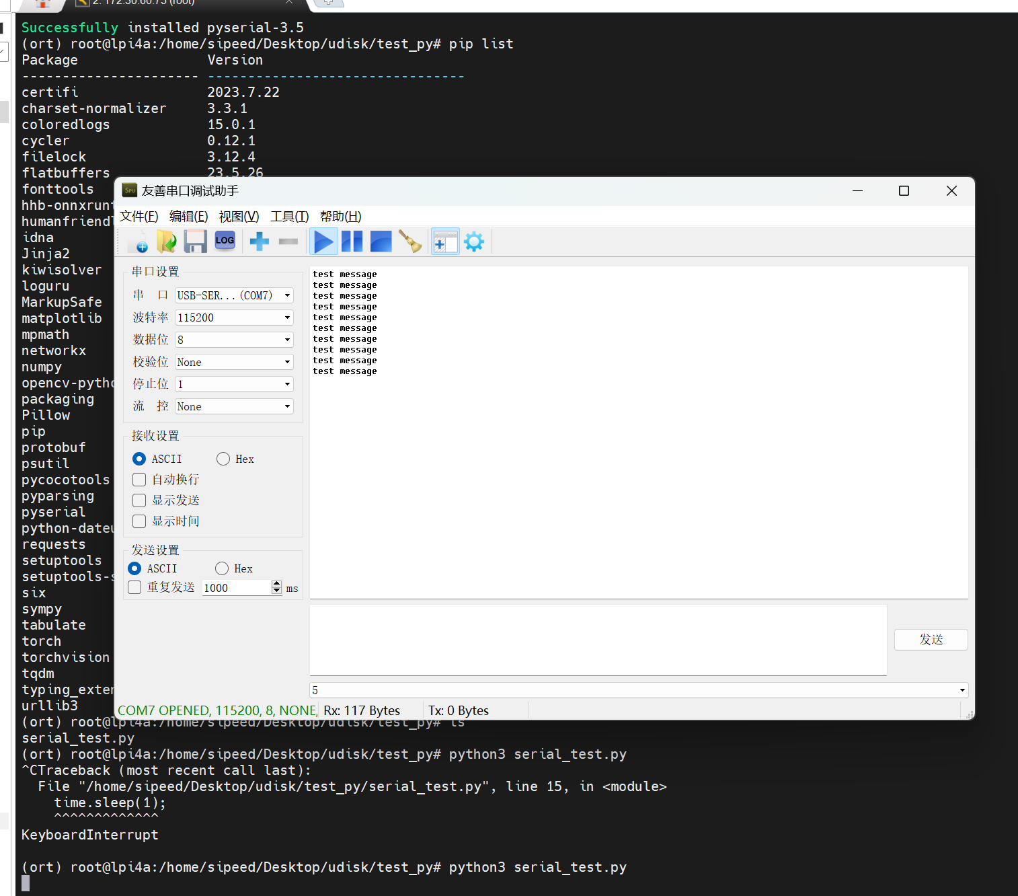1018x896 pixels.
Task: Click the interval spinner arrows beside 1000
Action: tap(277, 588)
